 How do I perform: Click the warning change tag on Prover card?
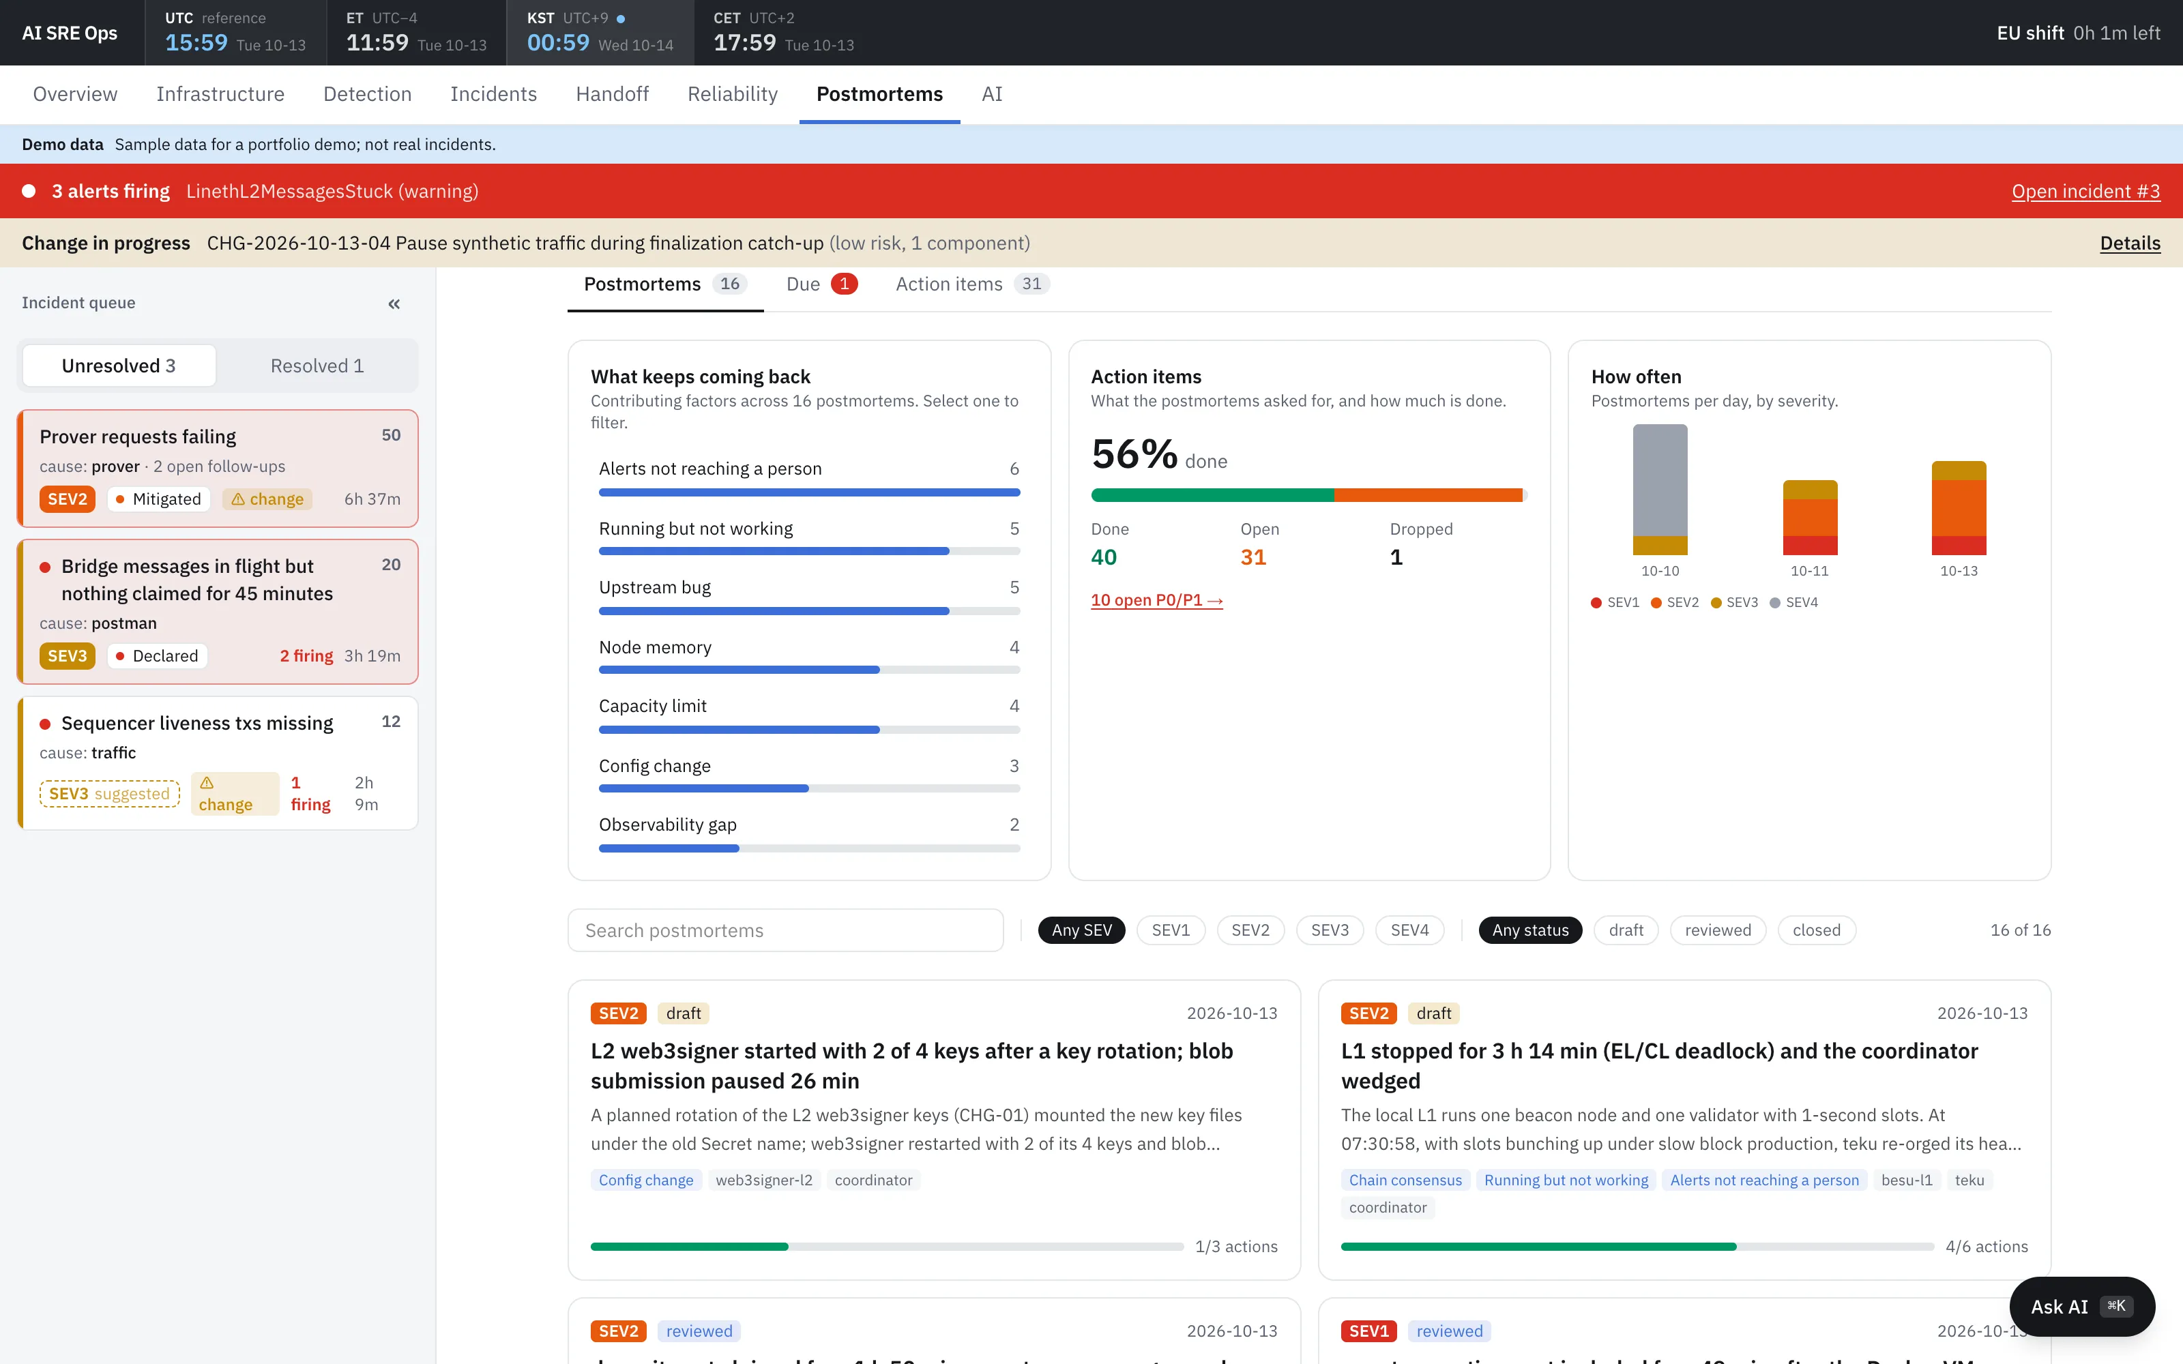coord(267,499)
